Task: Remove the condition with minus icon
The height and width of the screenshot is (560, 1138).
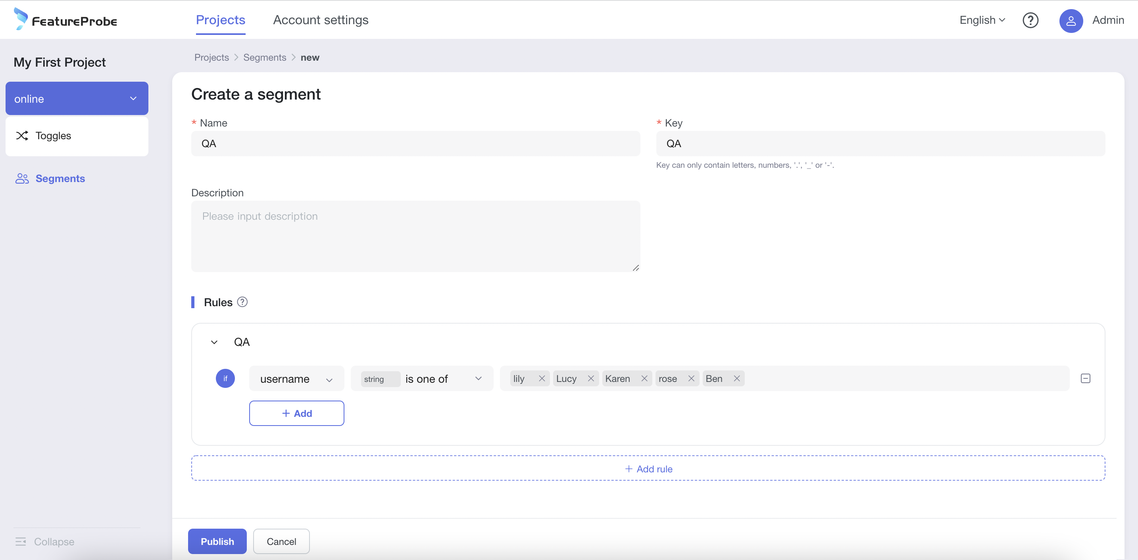Action: [x=1085, y=378]
